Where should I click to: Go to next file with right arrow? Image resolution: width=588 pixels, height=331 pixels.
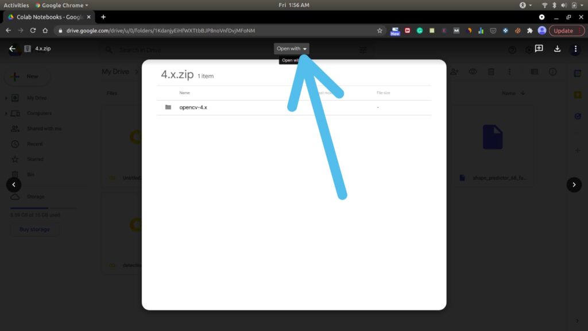(x=574, y=184)
